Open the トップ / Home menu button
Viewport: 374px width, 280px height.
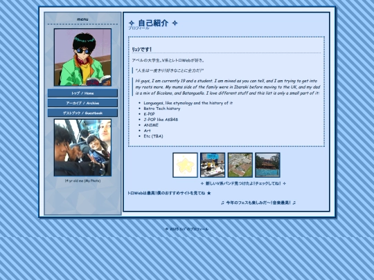click(x=82, y=93)
